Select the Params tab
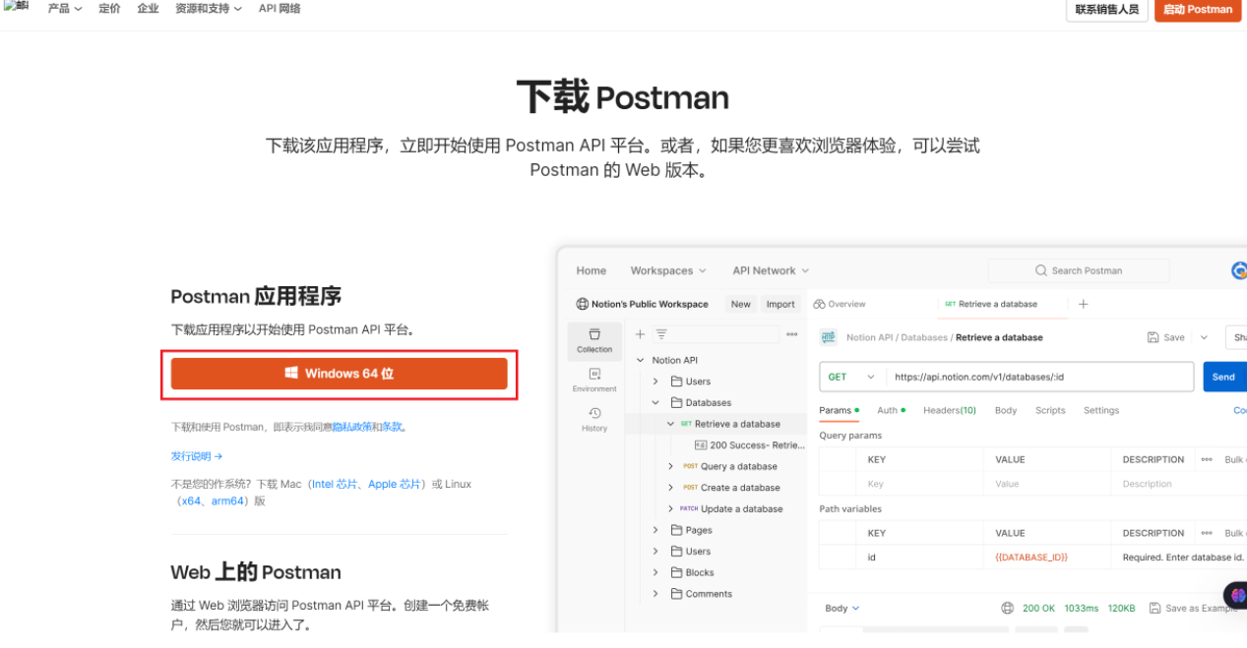 (x=839, y=410)
